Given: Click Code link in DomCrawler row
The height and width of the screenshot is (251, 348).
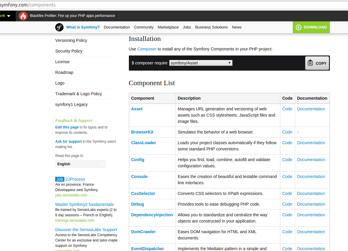Looking at the screenshot, I should pyautogui.click(x=287, y=232).
